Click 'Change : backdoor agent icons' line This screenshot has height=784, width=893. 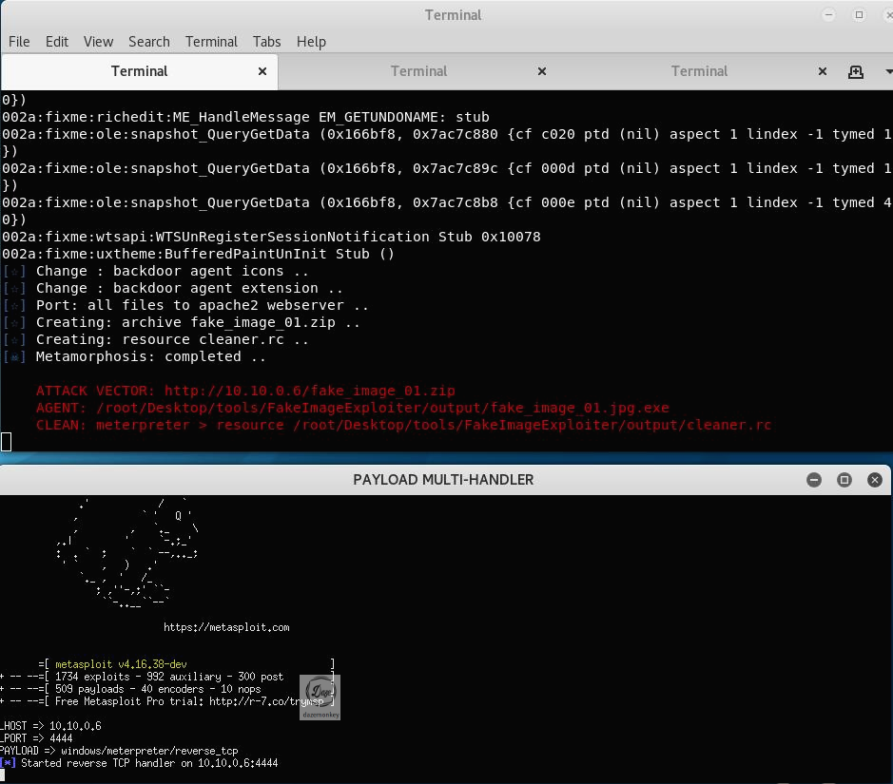pos(155,272)
